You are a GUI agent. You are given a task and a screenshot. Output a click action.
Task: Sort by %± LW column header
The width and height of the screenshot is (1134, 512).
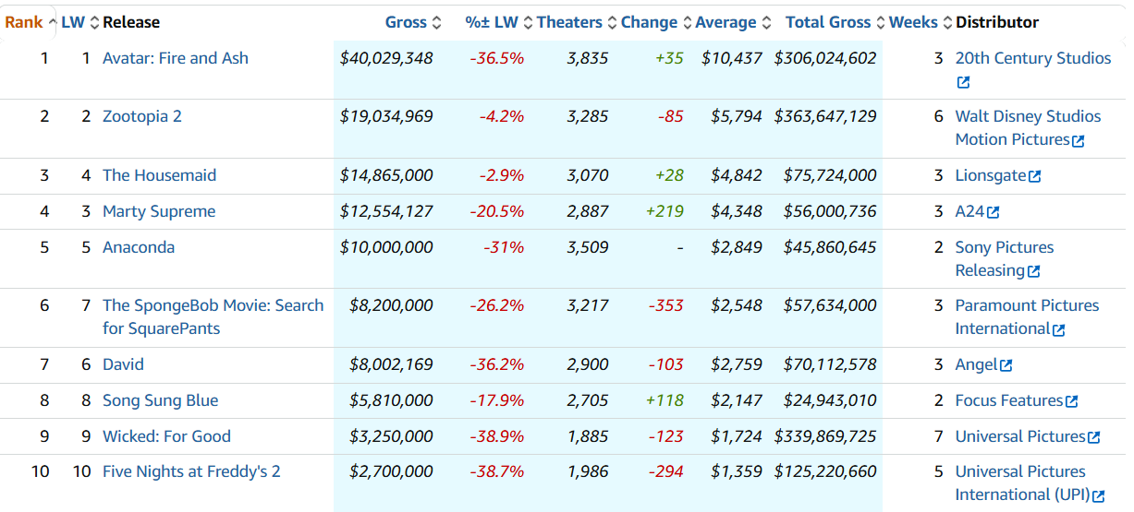point(492,22)
